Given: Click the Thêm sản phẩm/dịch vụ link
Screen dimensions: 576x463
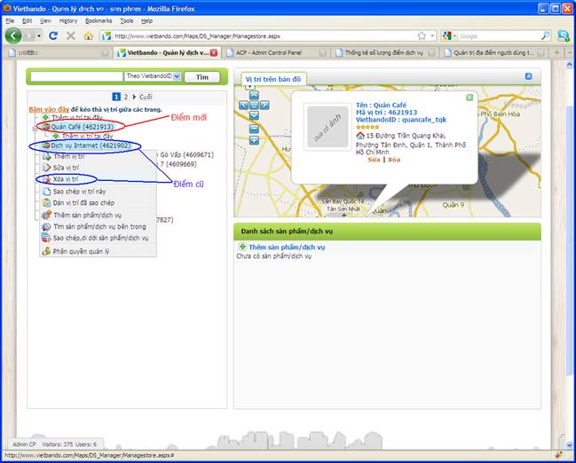Looking at the screenshot, I should (287, 247).
